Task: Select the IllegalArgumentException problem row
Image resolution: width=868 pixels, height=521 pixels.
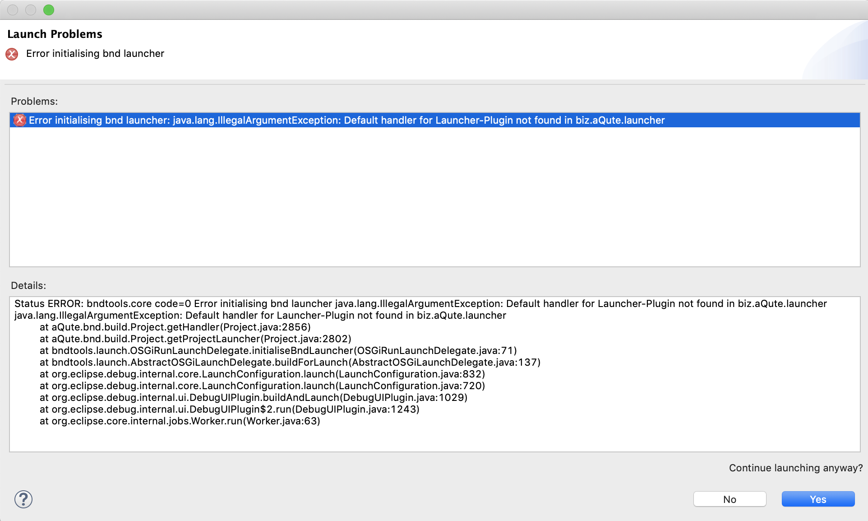Action: pos(435,120)
